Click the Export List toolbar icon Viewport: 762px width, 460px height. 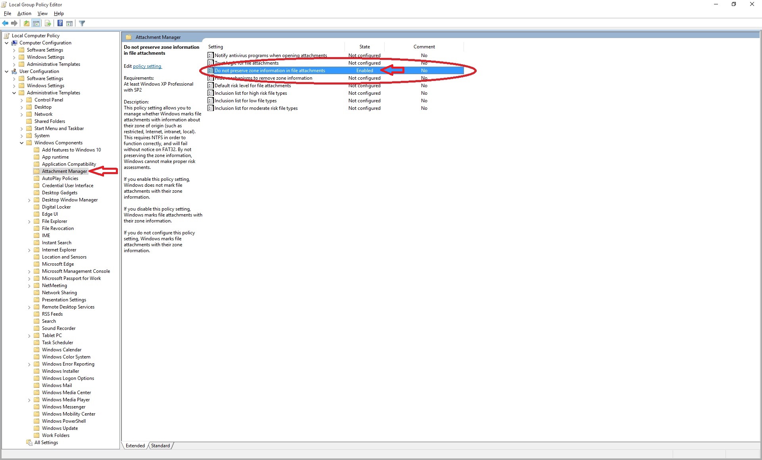(48, 23)
